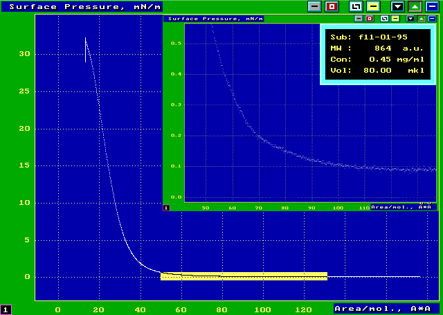The width and height of the screenshot is (443, 315).
Task: Click the gray dash button in main toolbar
Action: 314,6
